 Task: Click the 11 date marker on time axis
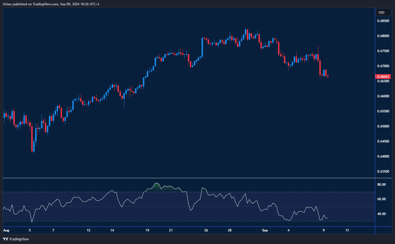coord(347,230)
